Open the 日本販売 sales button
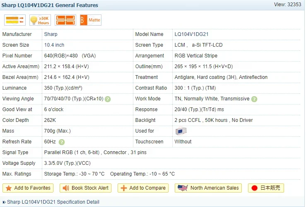This screenshot has height=207, width=306. point(266,188)
